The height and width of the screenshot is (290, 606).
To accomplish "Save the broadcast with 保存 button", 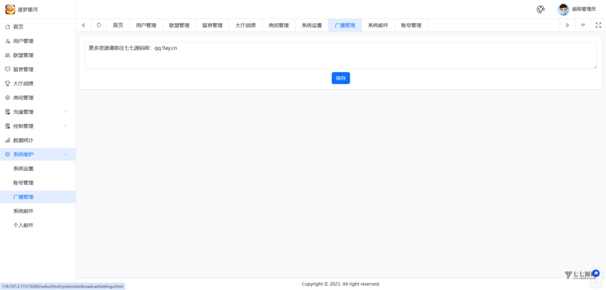I will (x=340, y=78).
